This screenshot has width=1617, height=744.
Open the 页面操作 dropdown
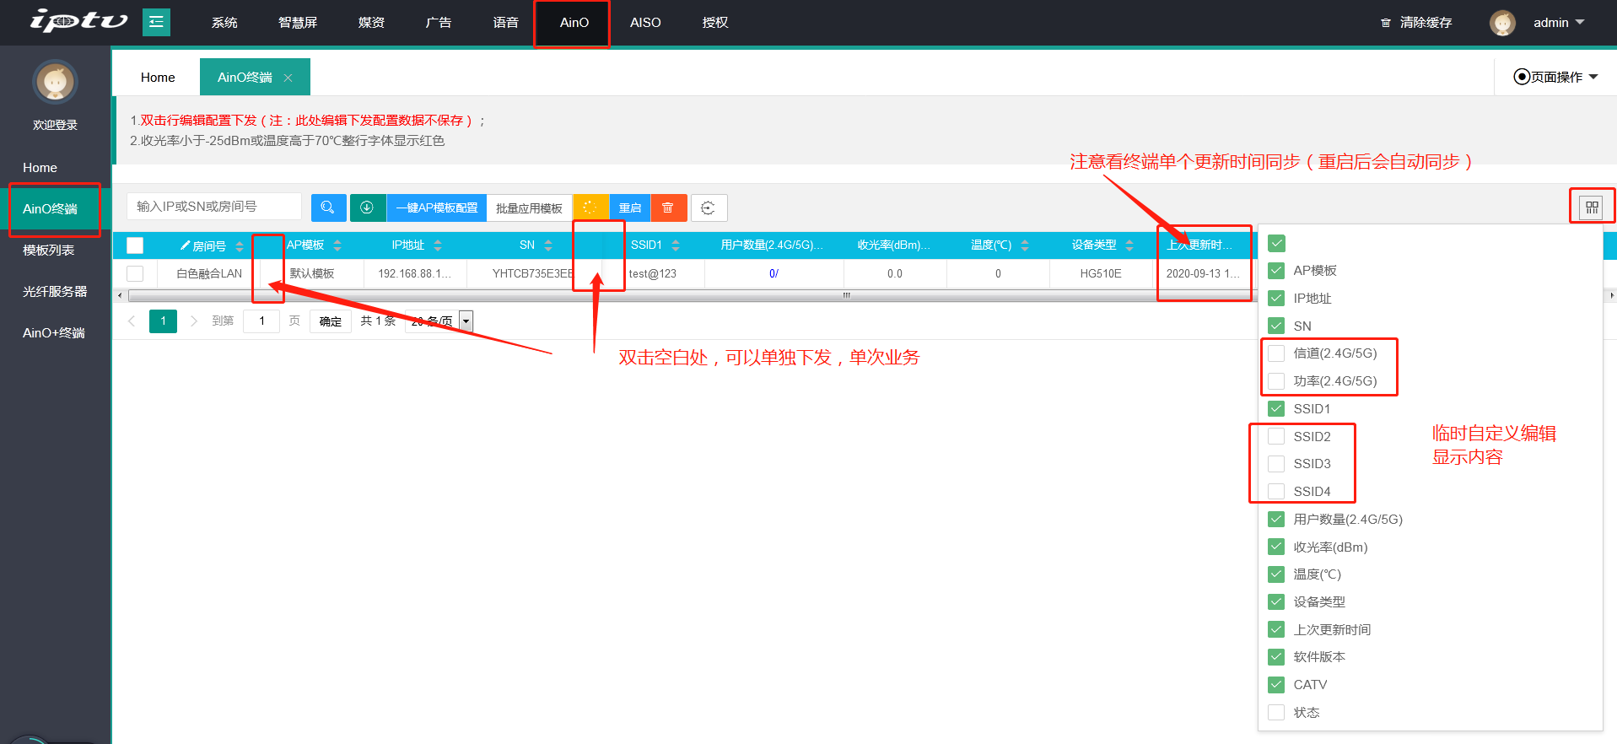click(x=1556, y=77)
